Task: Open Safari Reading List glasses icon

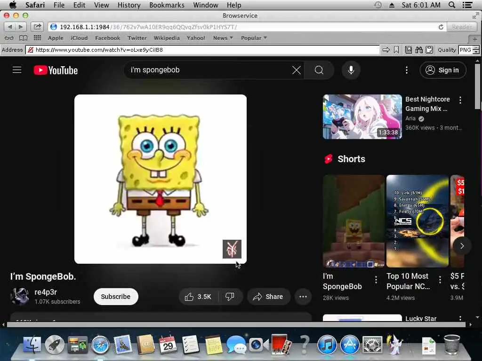Action: [9, 38]
